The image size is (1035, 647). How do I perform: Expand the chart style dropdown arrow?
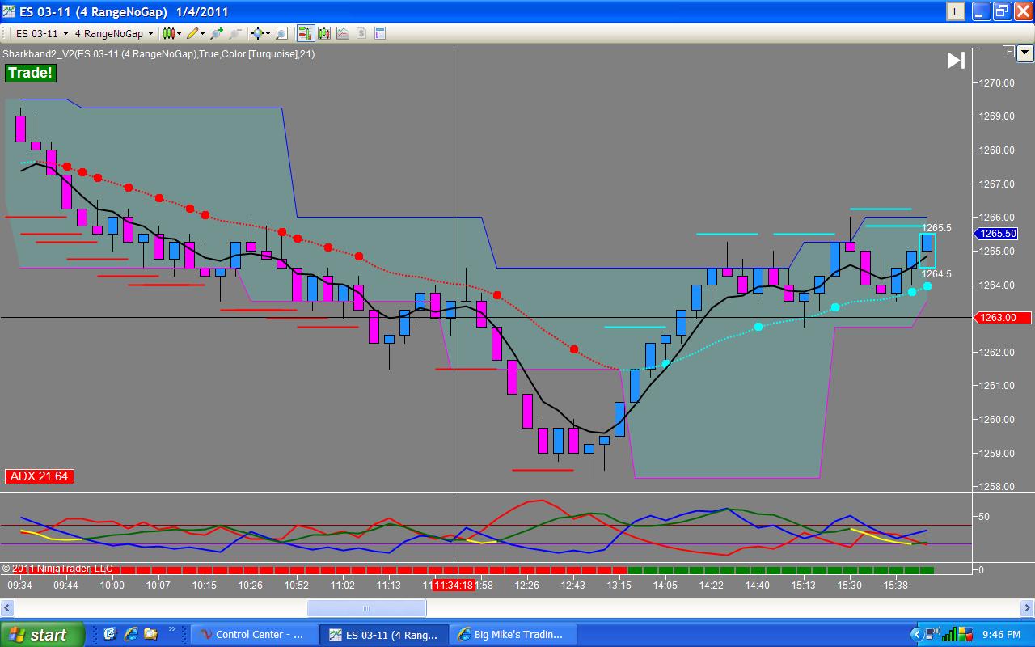(x=180, y=34)
